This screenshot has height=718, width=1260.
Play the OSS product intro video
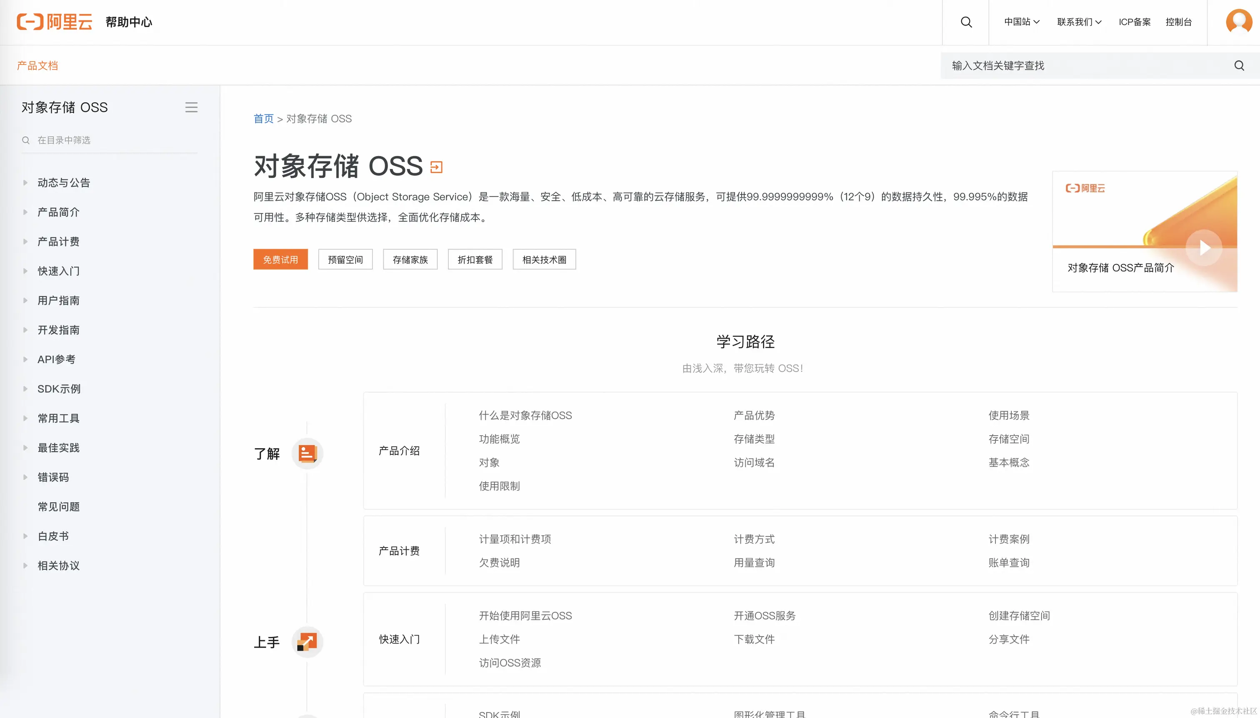pos(1204,247)
